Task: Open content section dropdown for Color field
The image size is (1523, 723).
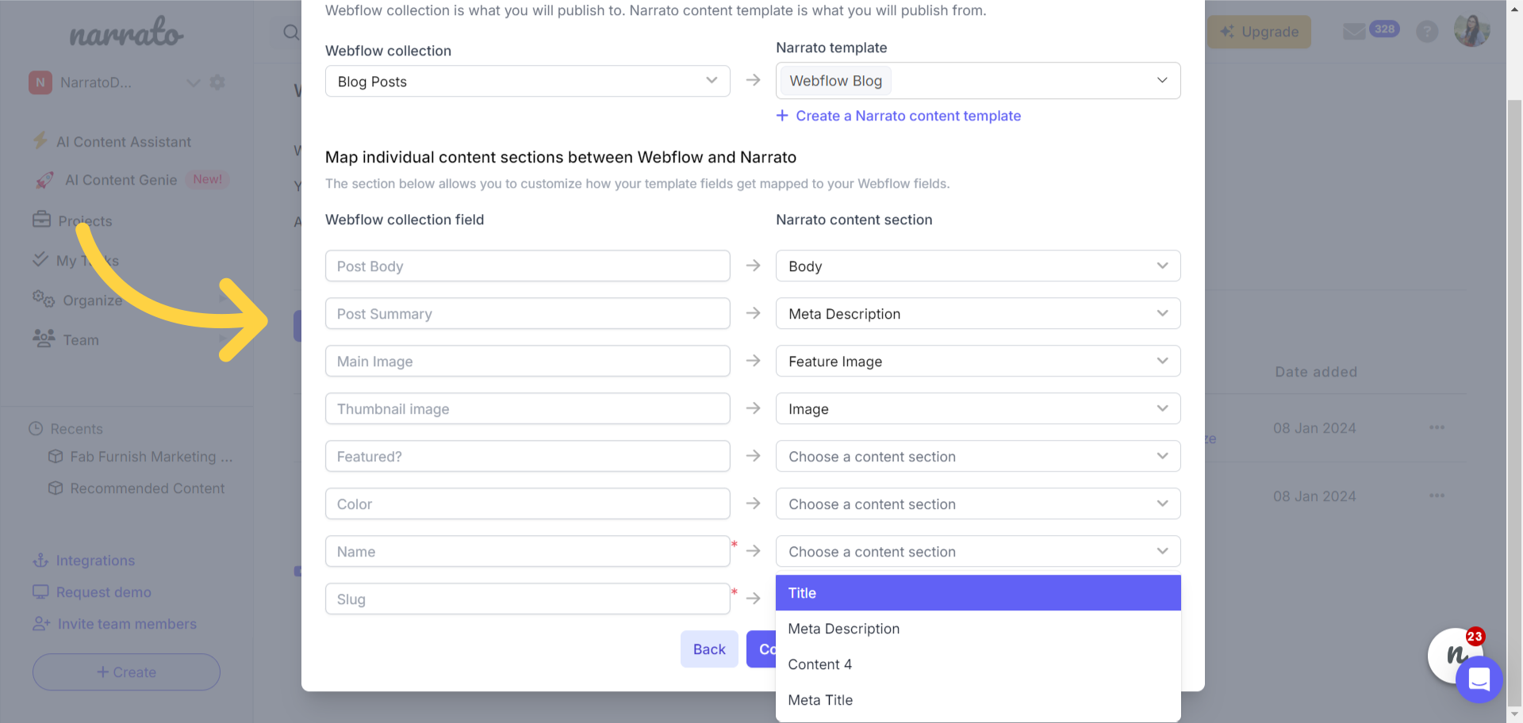Action: (x=978, y=504)
